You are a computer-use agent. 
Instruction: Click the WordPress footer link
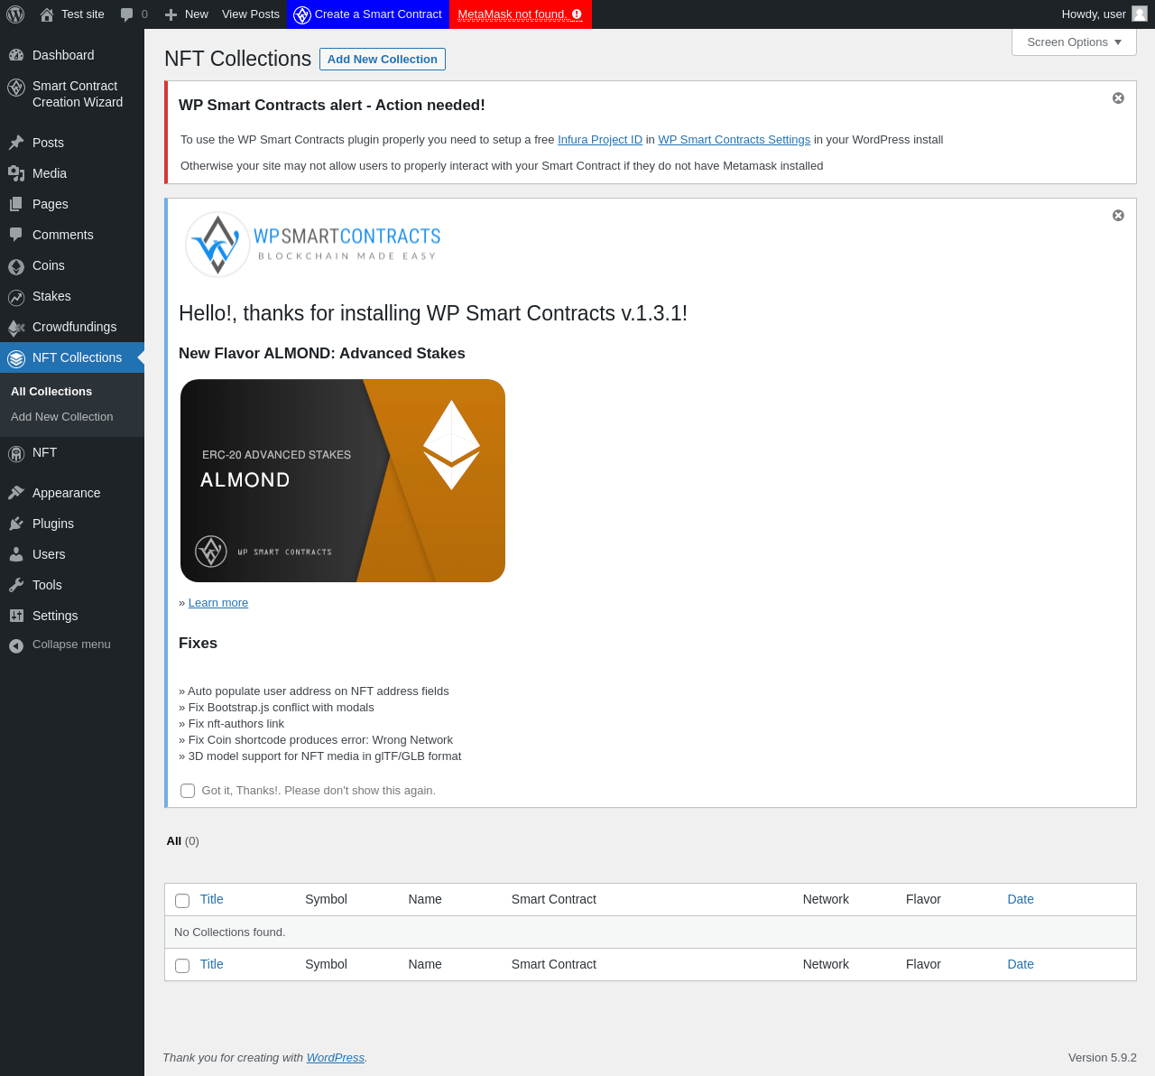336,1058
